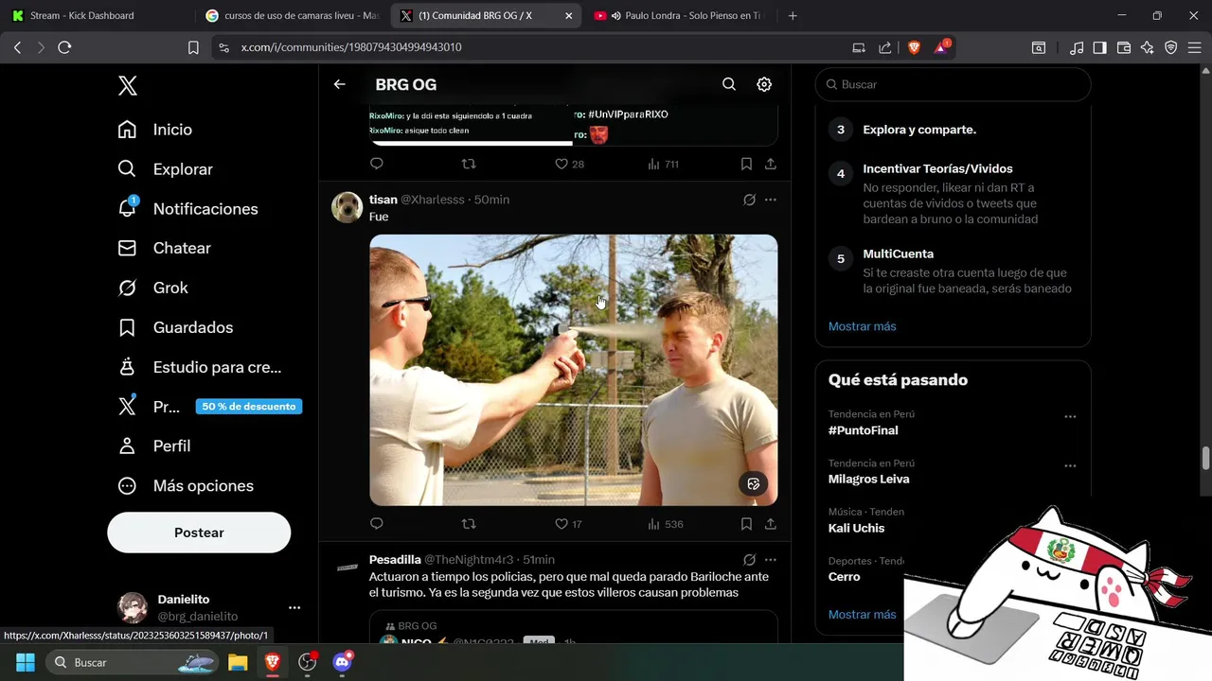
Task: Click the Postear button
Action: [x=199, y=533]
